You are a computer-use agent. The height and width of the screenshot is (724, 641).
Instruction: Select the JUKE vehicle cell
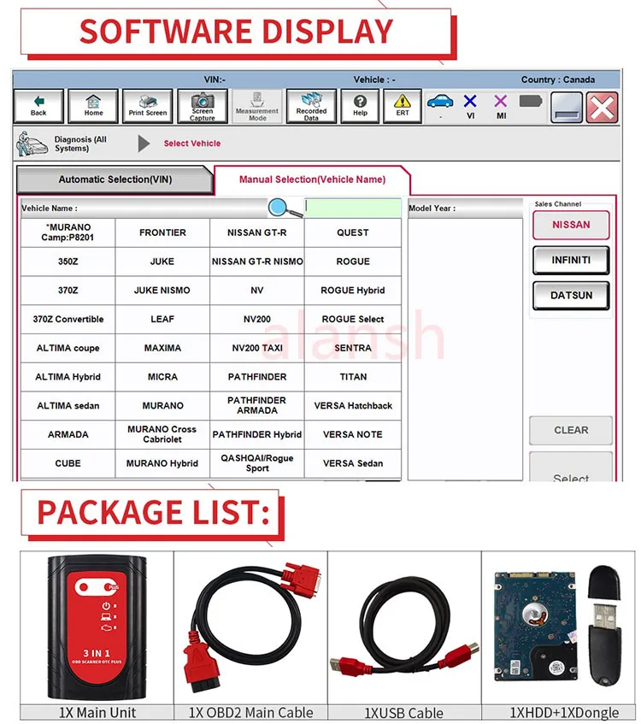(162, 262)
